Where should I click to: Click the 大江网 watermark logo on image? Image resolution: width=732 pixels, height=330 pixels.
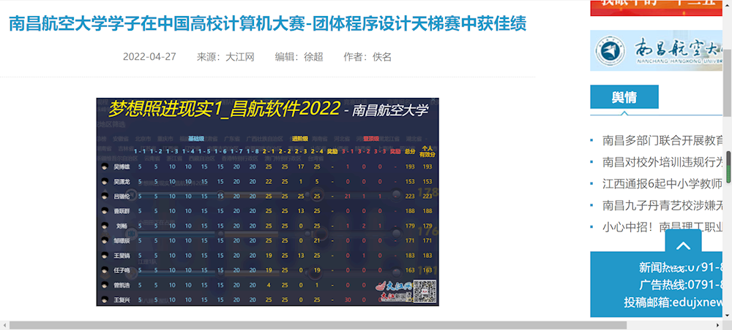coord(393,292)
